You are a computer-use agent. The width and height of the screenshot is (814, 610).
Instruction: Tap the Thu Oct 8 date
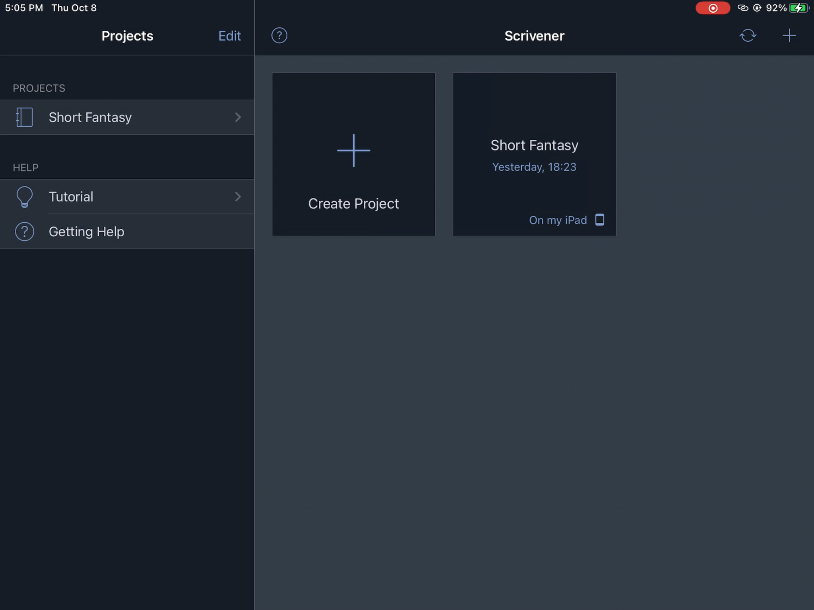[74, 8]
